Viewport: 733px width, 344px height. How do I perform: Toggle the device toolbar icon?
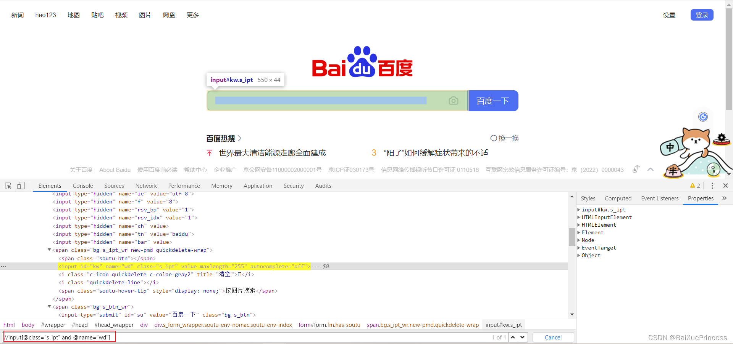[21, 186]
